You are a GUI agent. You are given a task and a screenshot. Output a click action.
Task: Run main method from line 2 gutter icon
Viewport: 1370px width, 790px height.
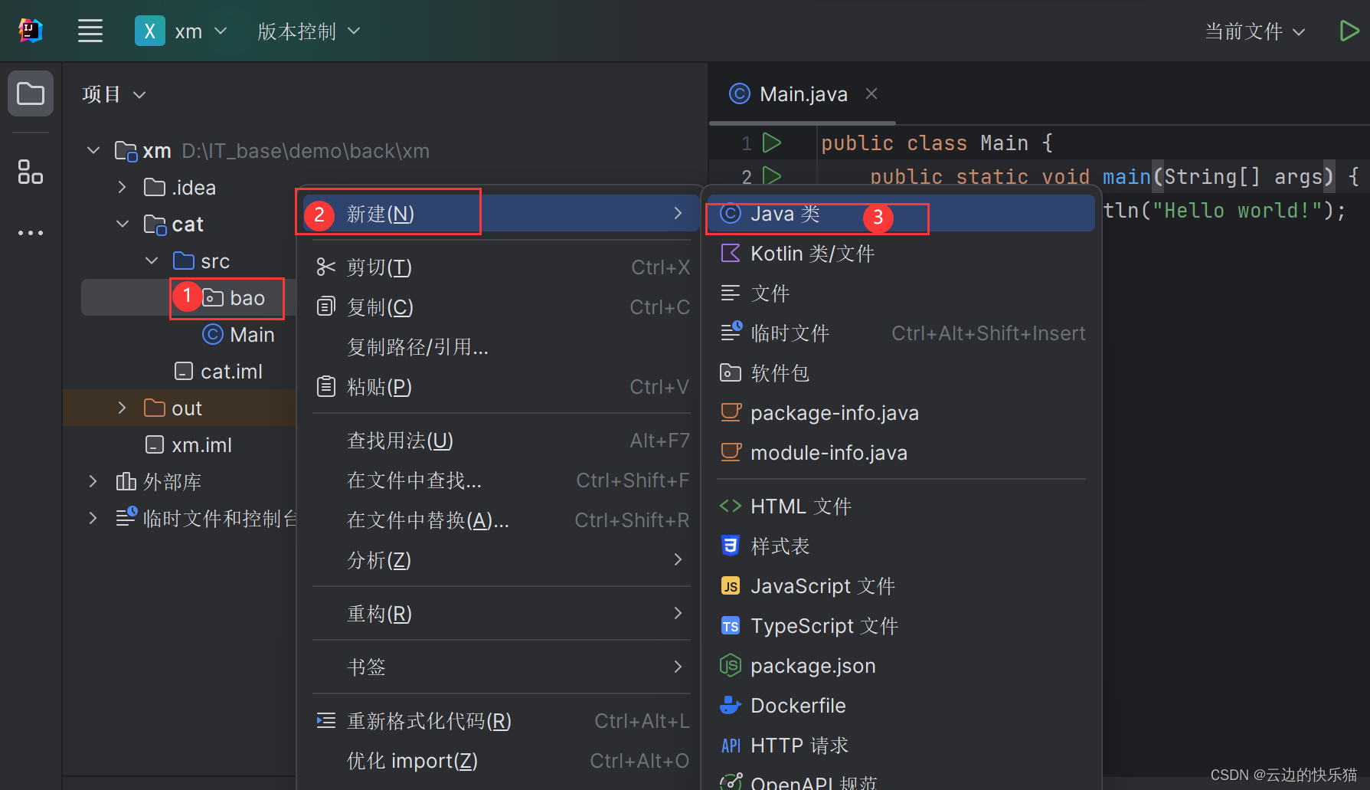point(772,176)
